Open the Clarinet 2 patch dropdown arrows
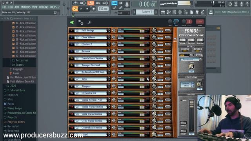 109,44
